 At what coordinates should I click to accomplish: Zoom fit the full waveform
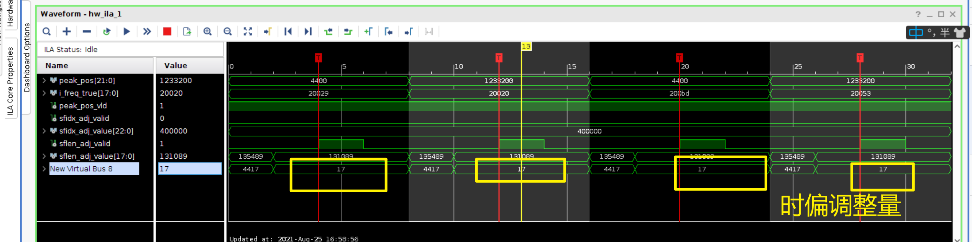[x=248, y=31]
